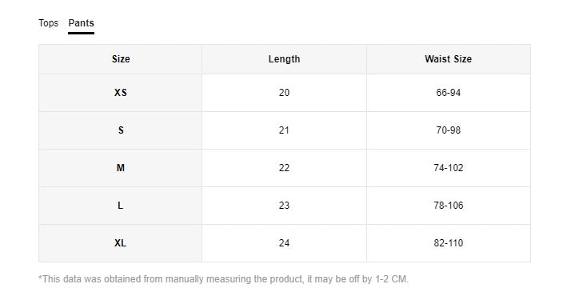This screenshot has width=567, height=296.
Task: Click the Length column header
Action: (x=284, y=59)
